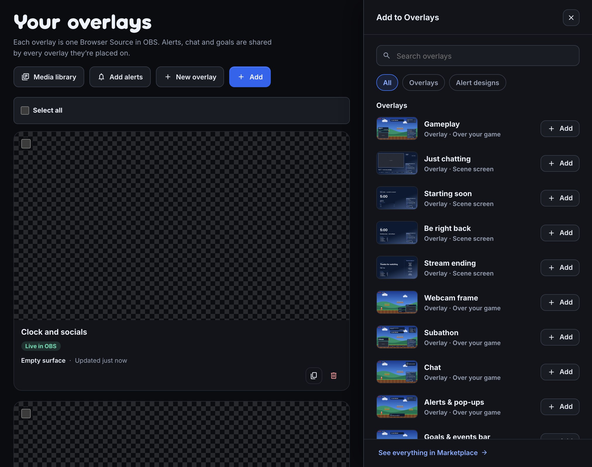
Task: Click the Subathon overlay name
Action: [441, 332]
